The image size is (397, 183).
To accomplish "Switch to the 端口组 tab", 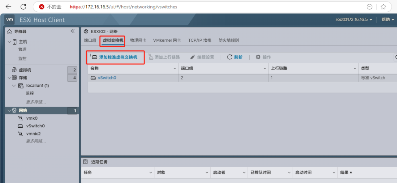I will pyautogui.click(x=90, y=40).
